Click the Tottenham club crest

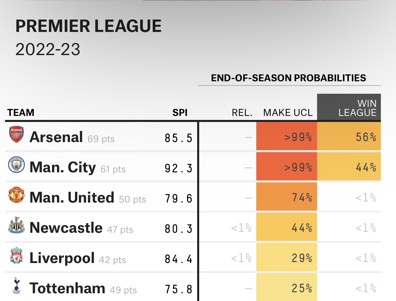tap(16, 287)
